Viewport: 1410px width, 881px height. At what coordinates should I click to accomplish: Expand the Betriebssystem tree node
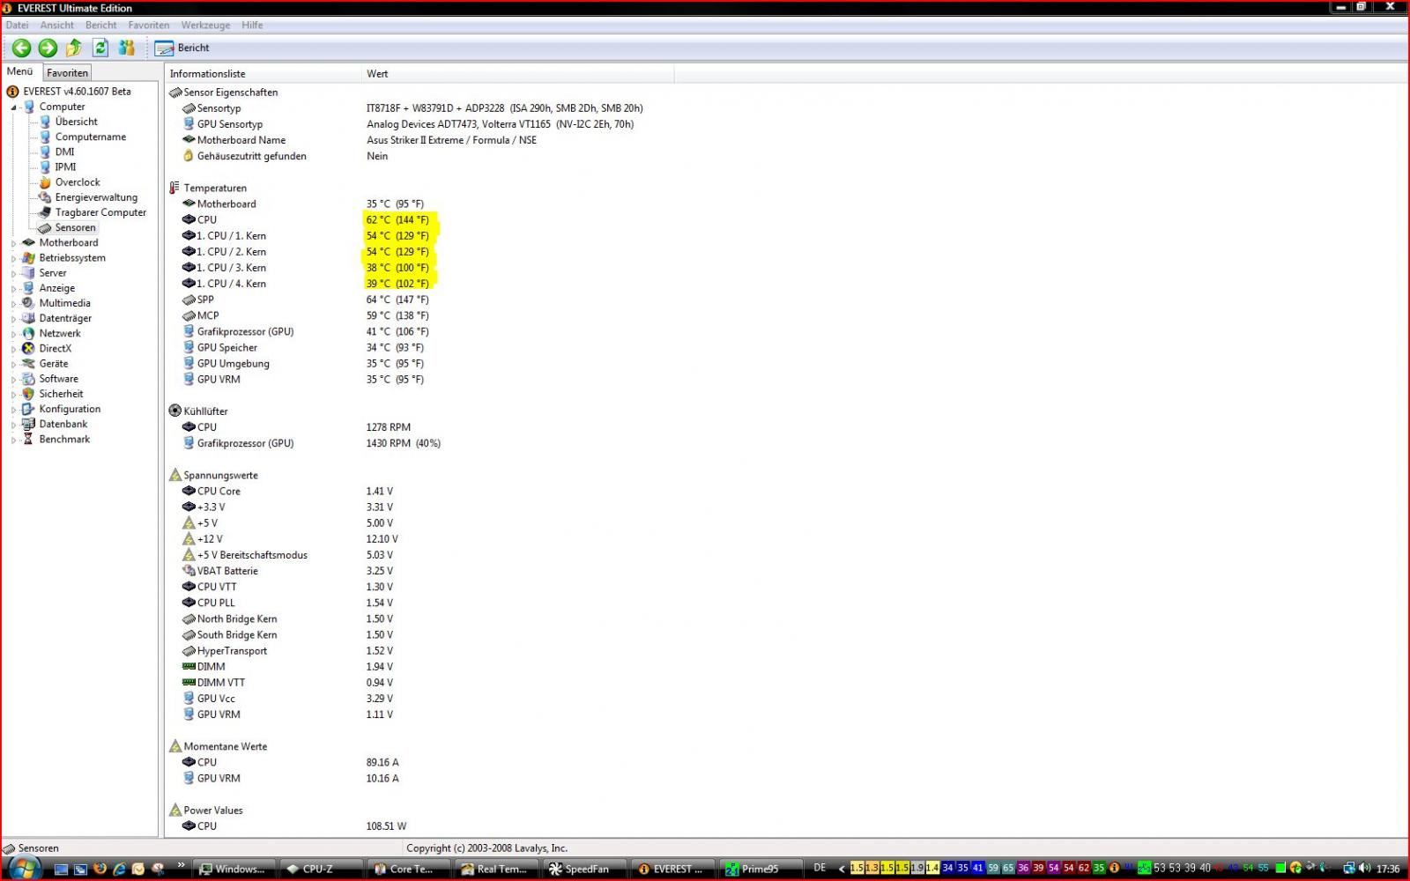[13, 258]
